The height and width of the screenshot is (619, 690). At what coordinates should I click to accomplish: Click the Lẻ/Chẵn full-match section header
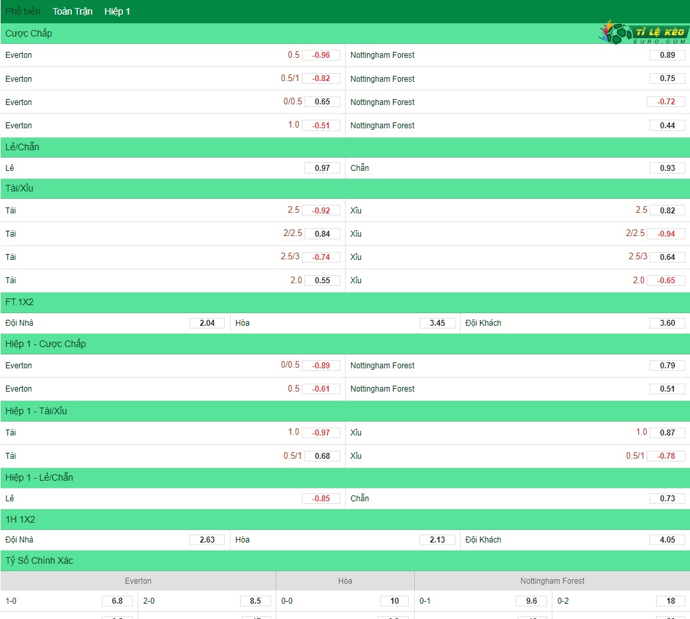pos(345,147)
